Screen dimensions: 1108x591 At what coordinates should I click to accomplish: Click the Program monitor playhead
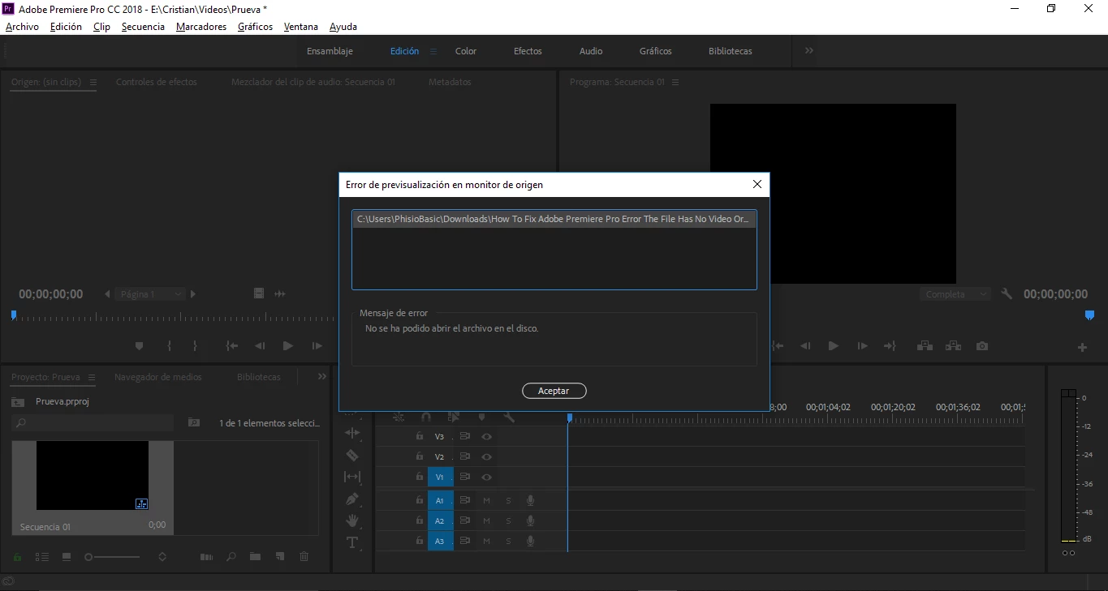pyautogui.click(x=1090, y=315)
